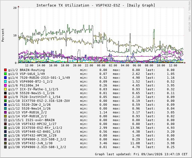The height and width of the screenshot is (158, 192).
Task: Click the gi1/29 VSP7432-JvN_1/30 legend label
Action: (30, 143)
